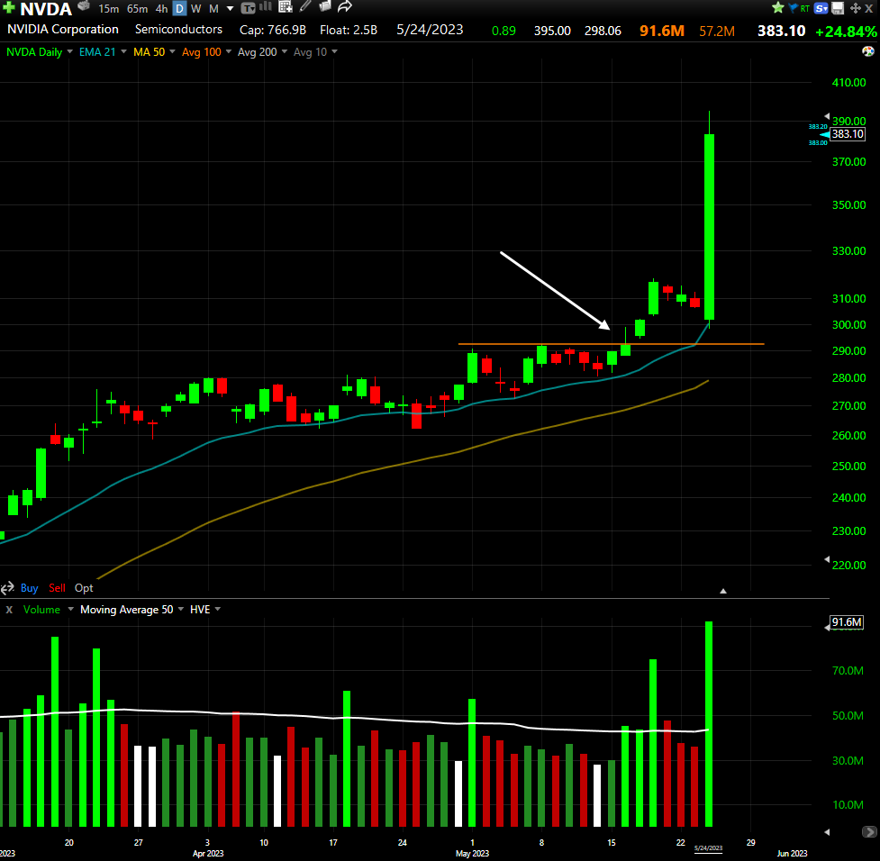Screen dimensions: 880x861
Task: Click the EMA 21 indicator label
Action: 97,51
